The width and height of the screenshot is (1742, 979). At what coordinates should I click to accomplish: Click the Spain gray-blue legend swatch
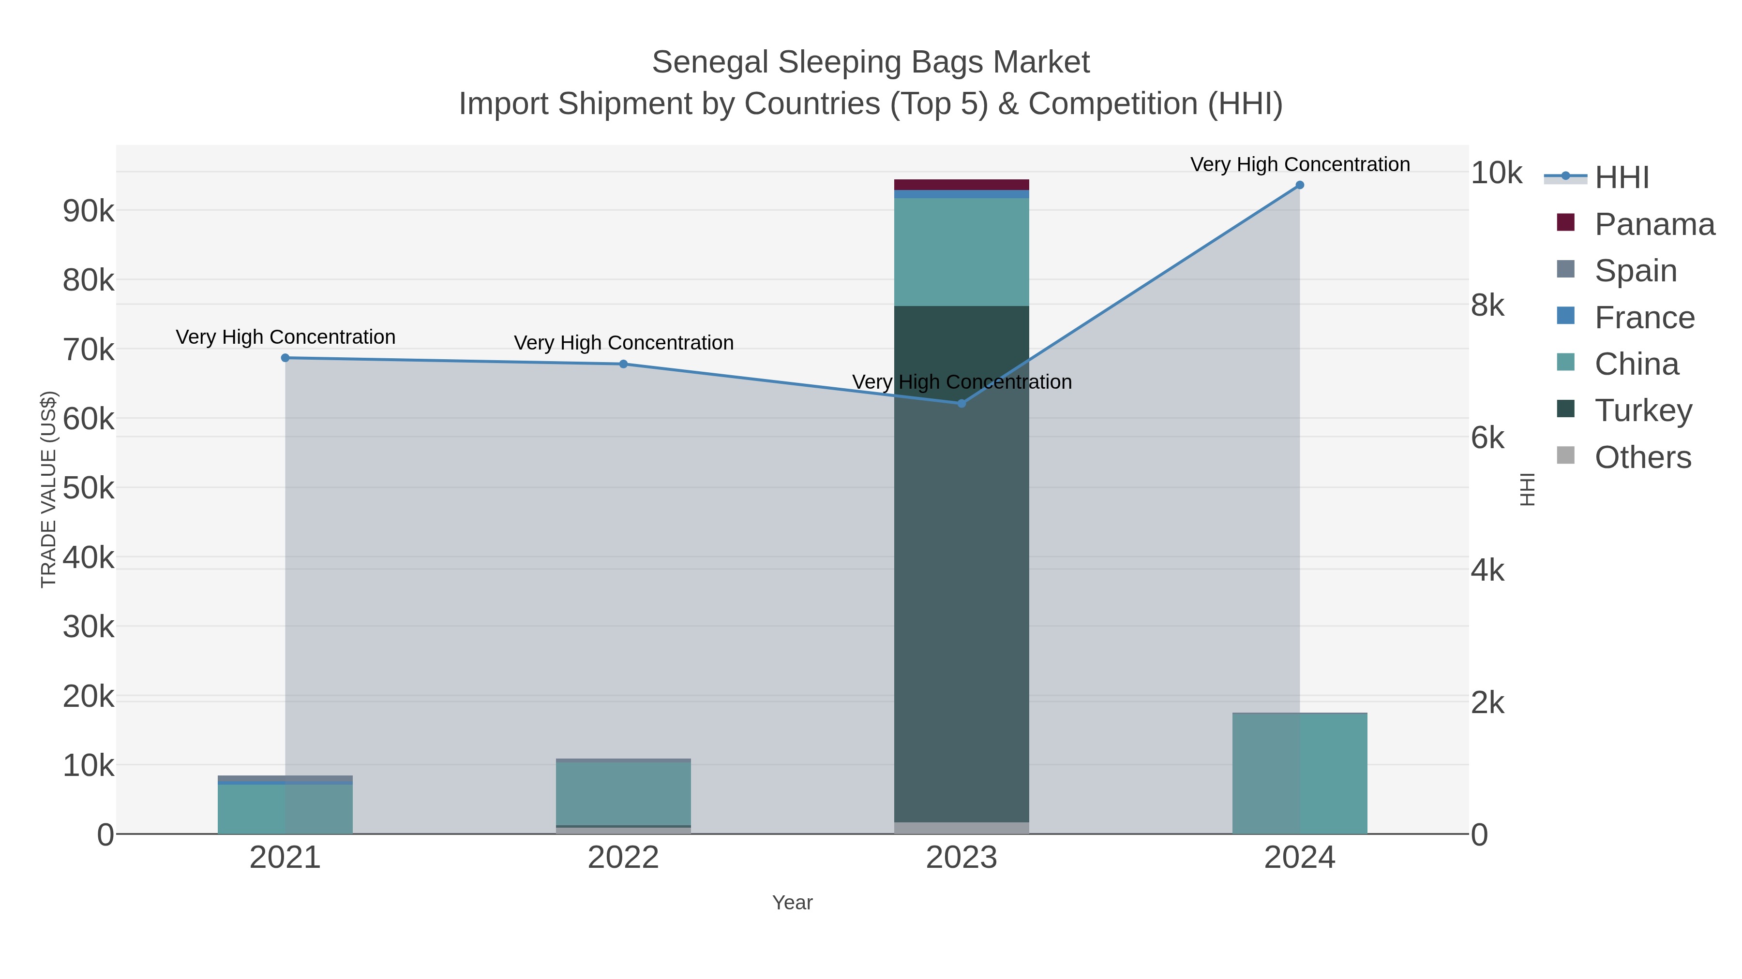pos(1565,269)
